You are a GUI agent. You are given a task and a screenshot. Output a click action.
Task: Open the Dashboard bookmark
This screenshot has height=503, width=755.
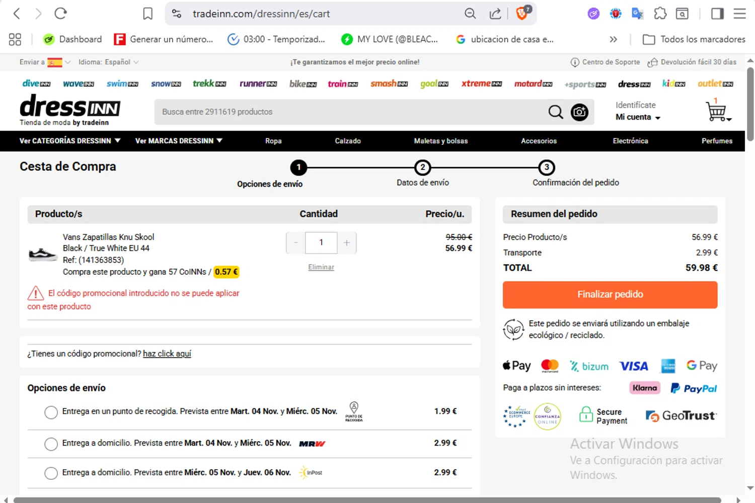[72, 39]
